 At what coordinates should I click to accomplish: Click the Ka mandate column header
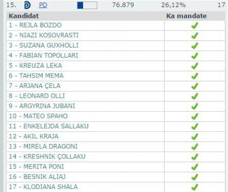pyautogui.click(x=186, y=16)
